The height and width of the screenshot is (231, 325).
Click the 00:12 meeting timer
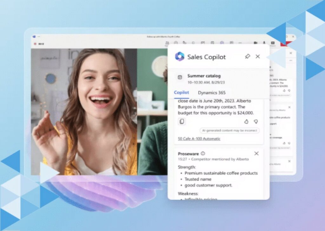tap(41, 44)
